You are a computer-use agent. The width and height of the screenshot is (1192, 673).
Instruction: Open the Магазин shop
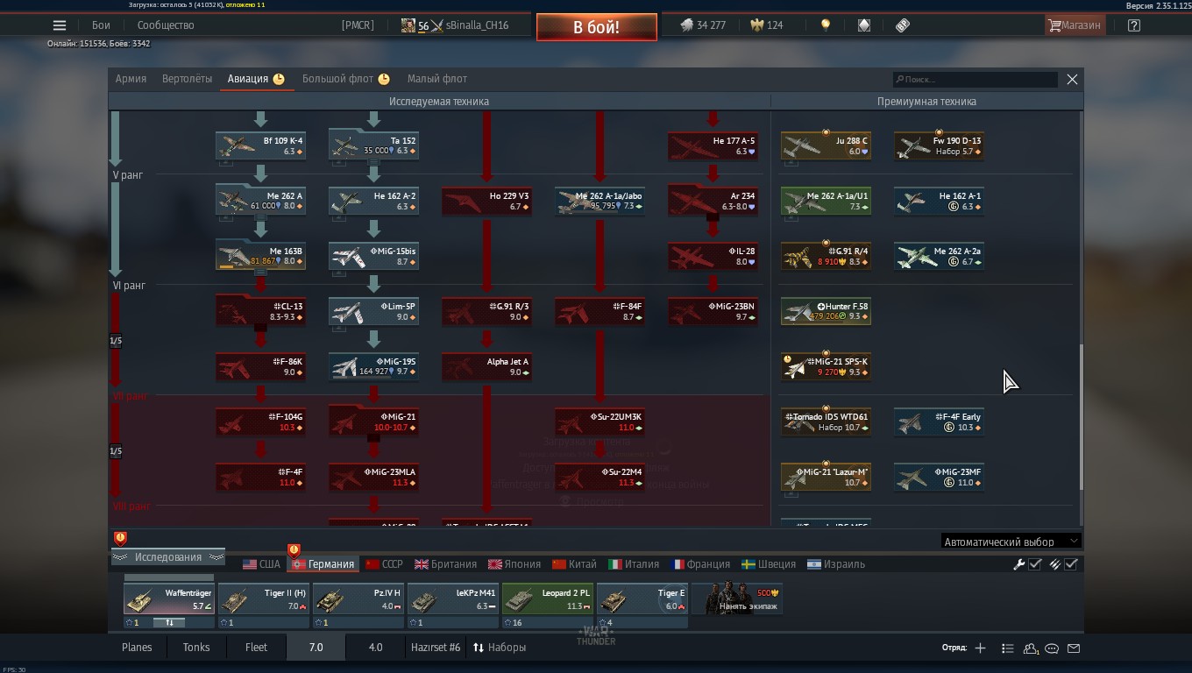1074,25
